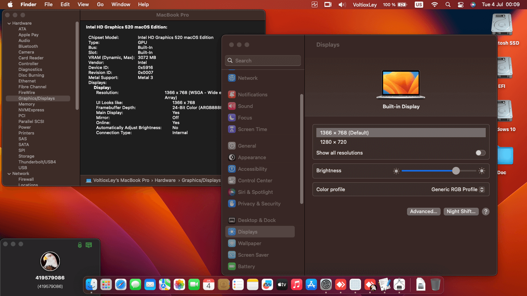Open the Window menu

(x=121, y=5)
